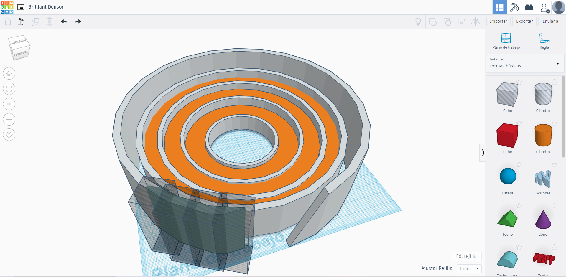Switch to 3D design grid view
Viewport: 566px width, 277px height.
coord(500,7)
